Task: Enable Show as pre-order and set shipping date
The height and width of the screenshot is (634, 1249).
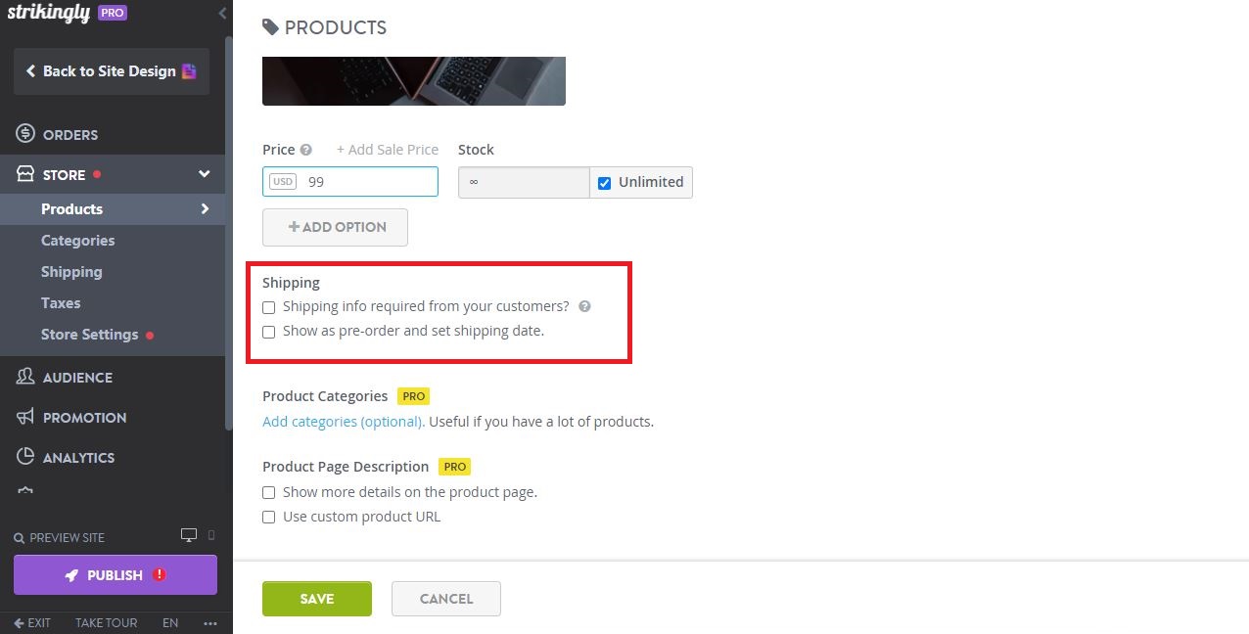Action: (x=269, y=332)
